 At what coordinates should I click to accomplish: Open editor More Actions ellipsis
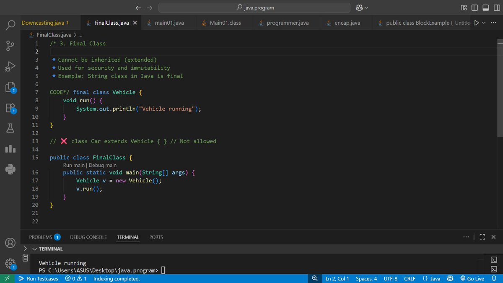coord(493,23)
